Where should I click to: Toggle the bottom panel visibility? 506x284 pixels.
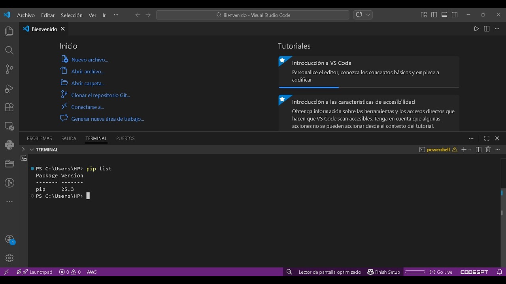pos(444,15)
